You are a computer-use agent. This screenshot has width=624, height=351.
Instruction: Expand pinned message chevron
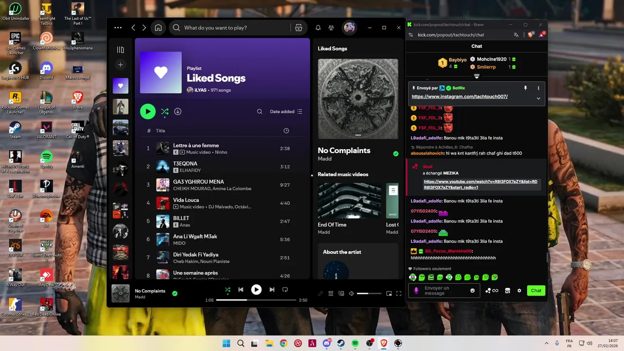(x=538, y=98)
